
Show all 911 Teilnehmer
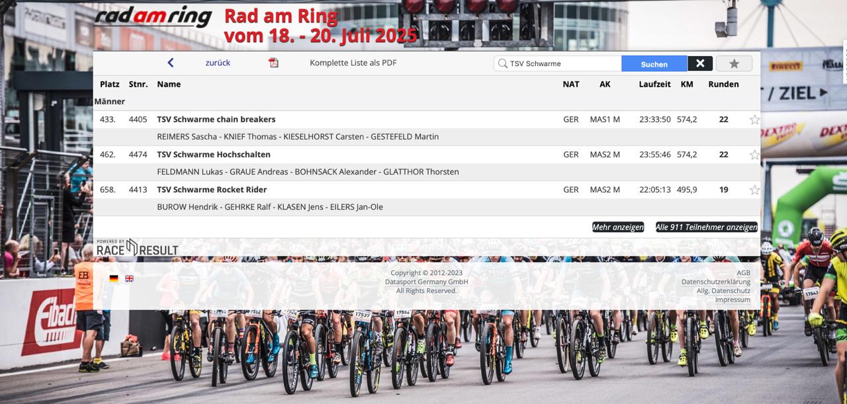coord(706,227)
